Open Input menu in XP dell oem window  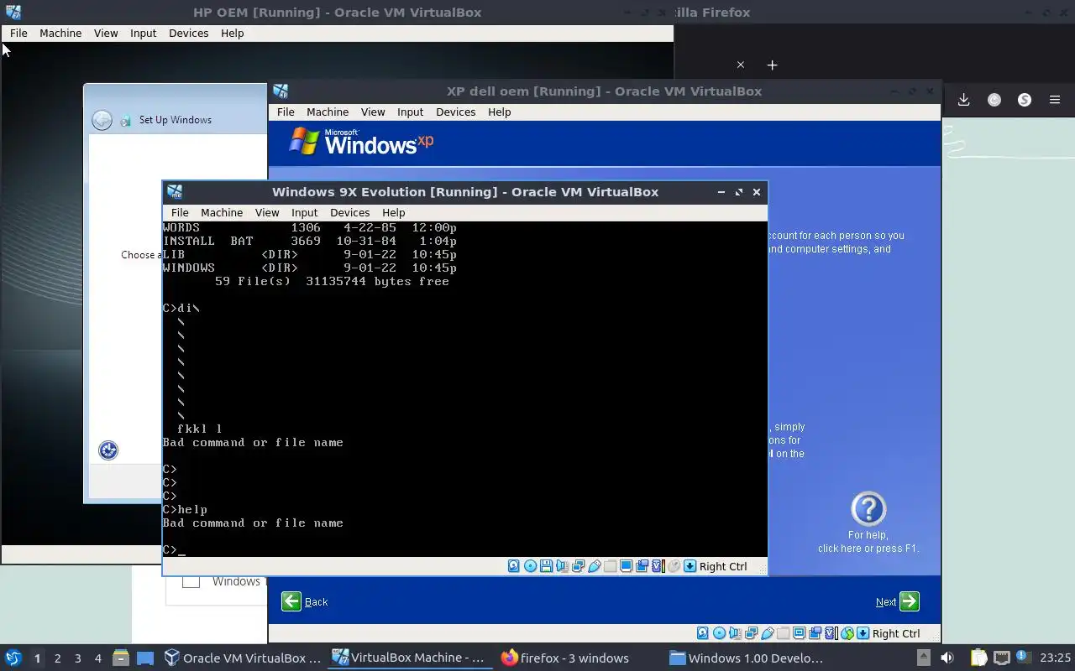(x=410, y=112)
